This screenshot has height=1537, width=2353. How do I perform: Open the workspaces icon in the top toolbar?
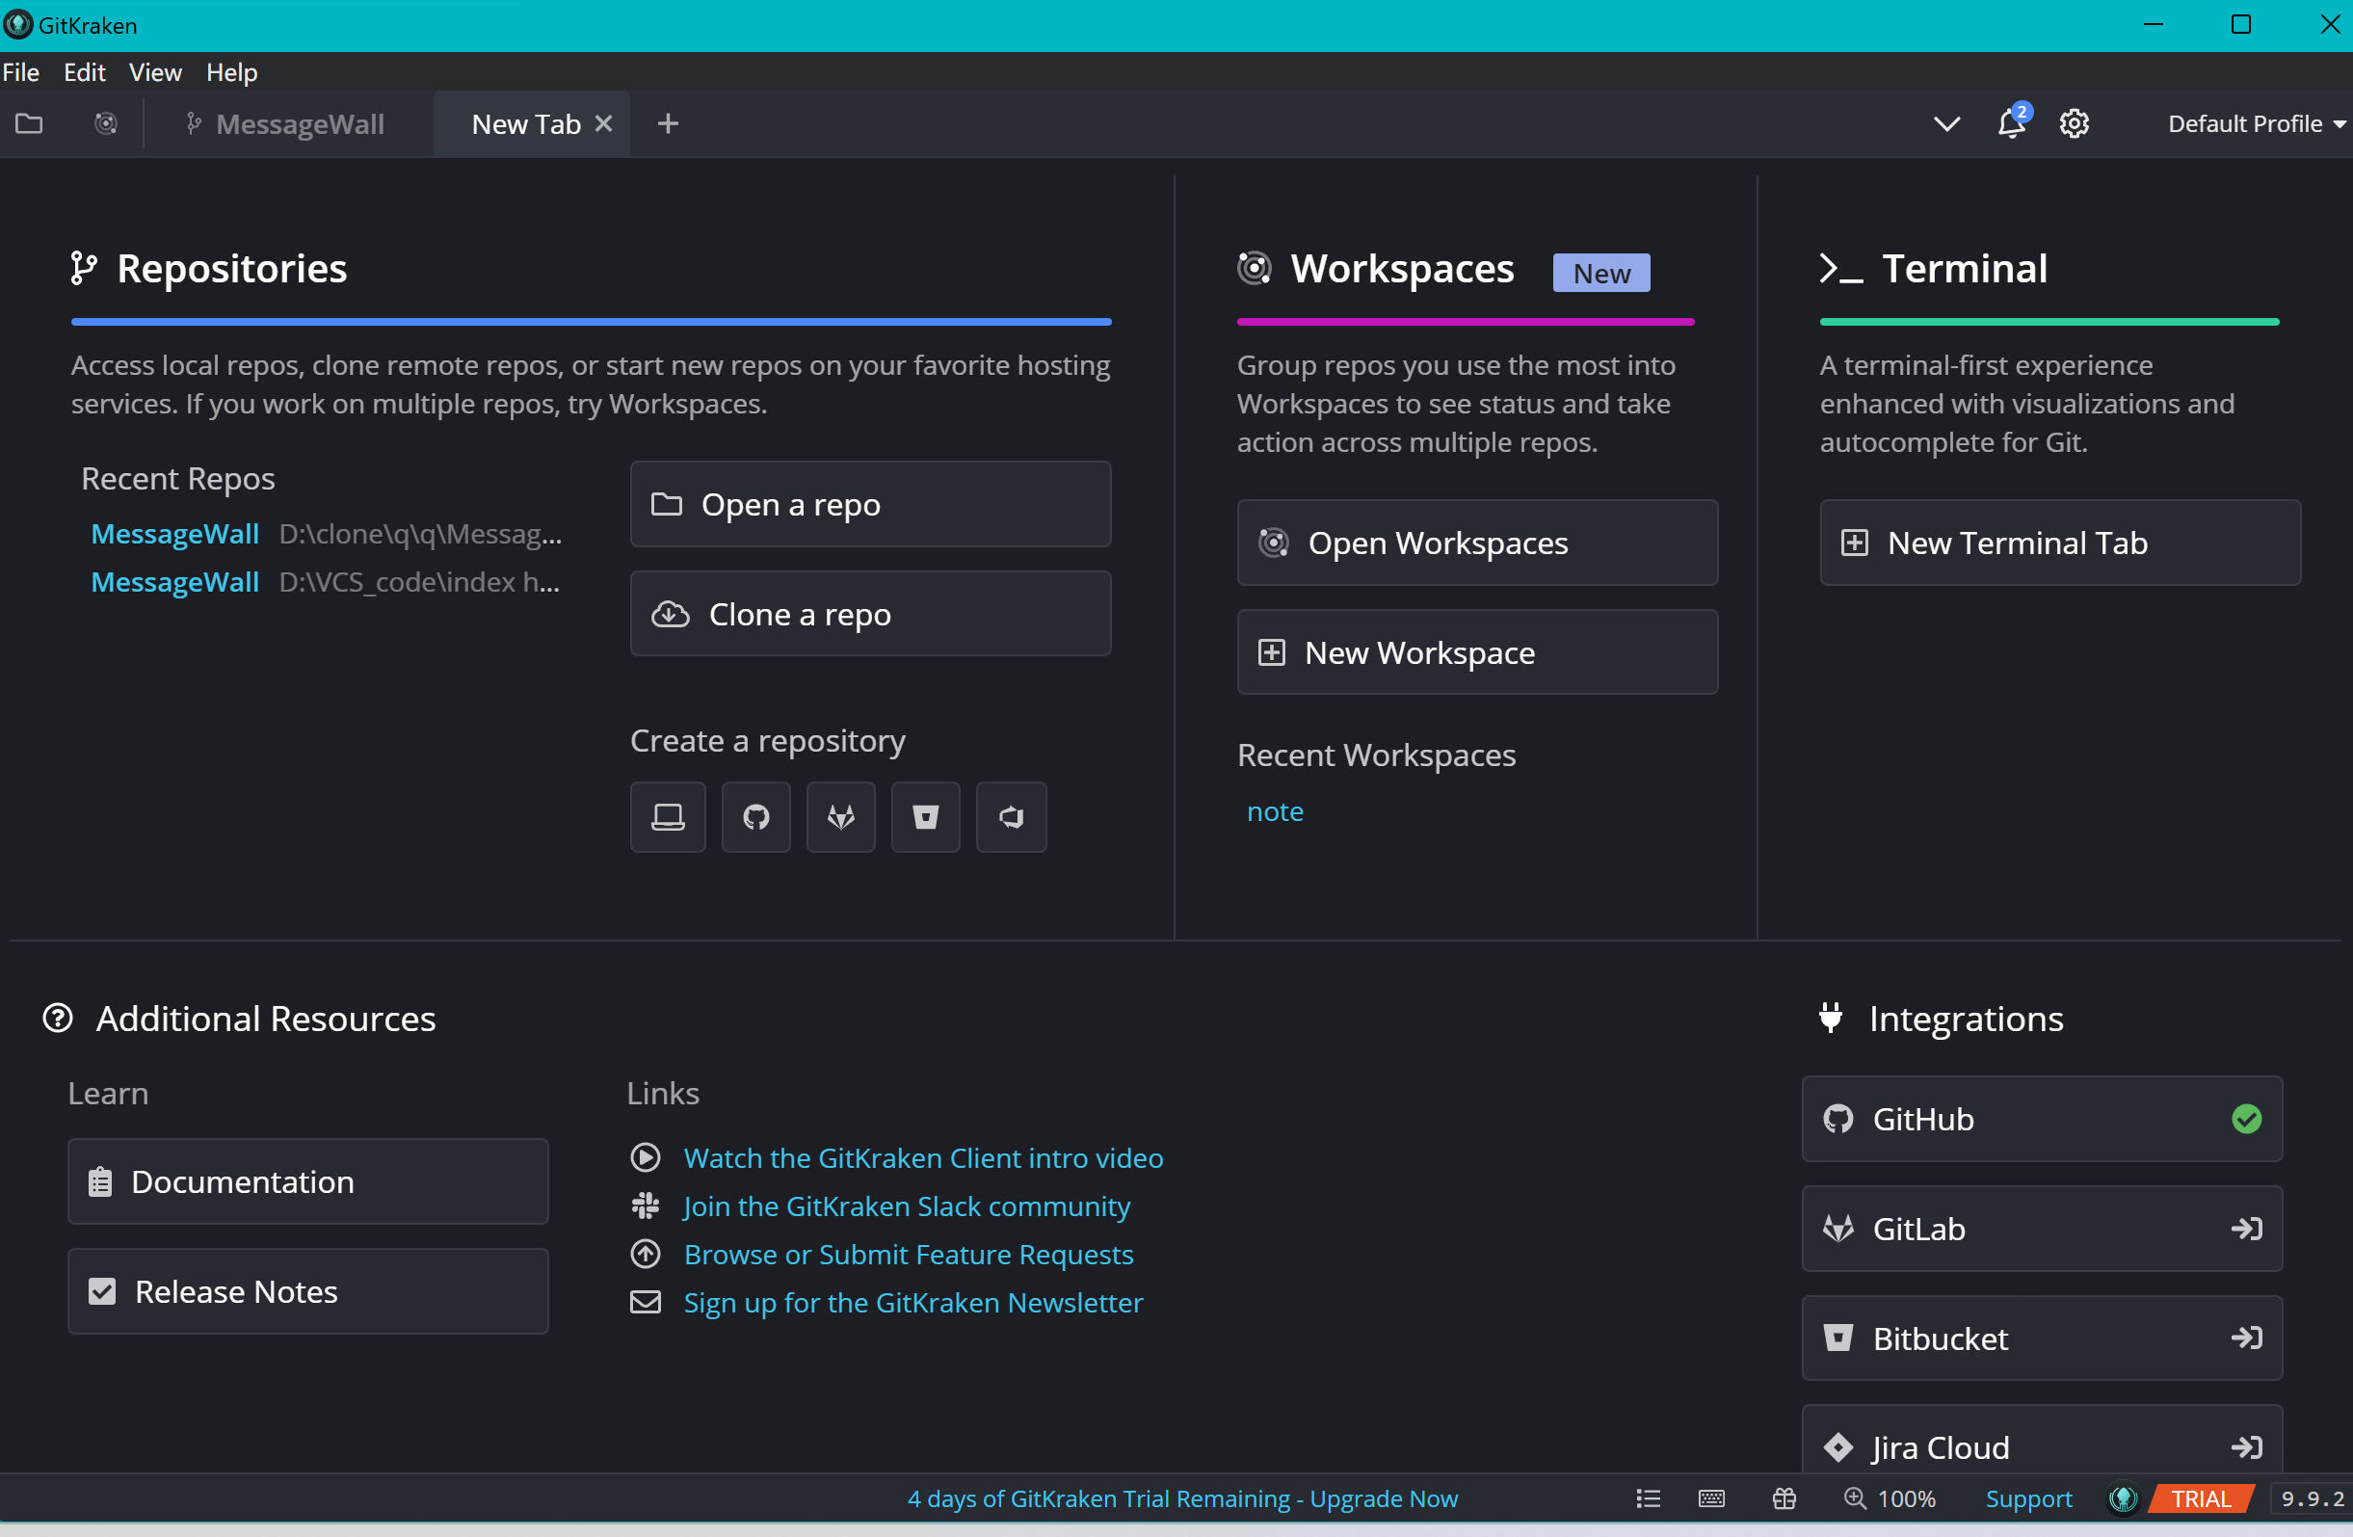tap(106, 123)
